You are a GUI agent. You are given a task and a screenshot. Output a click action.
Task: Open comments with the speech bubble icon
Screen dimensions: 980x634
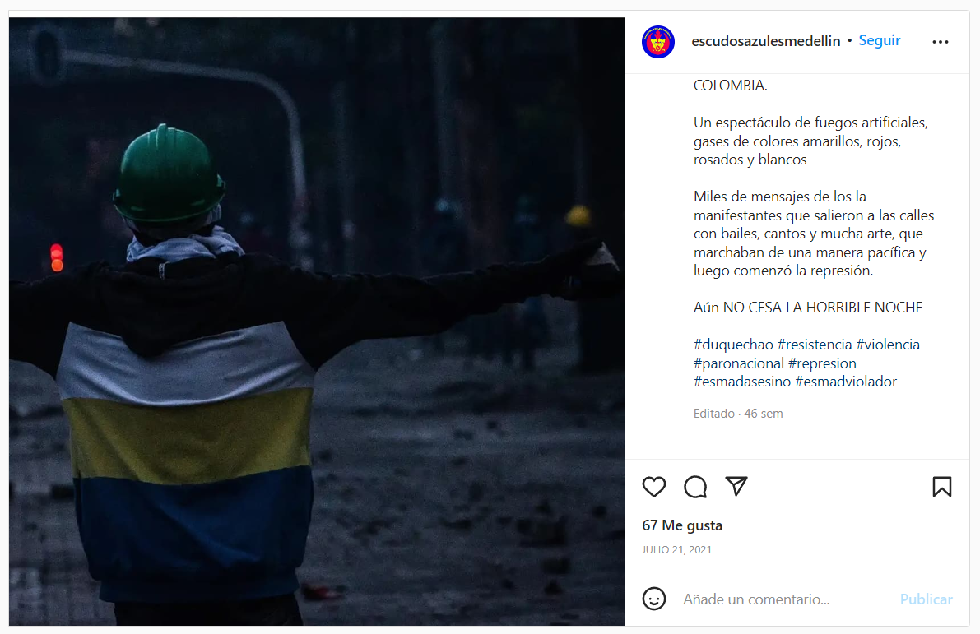pos(695,487)
